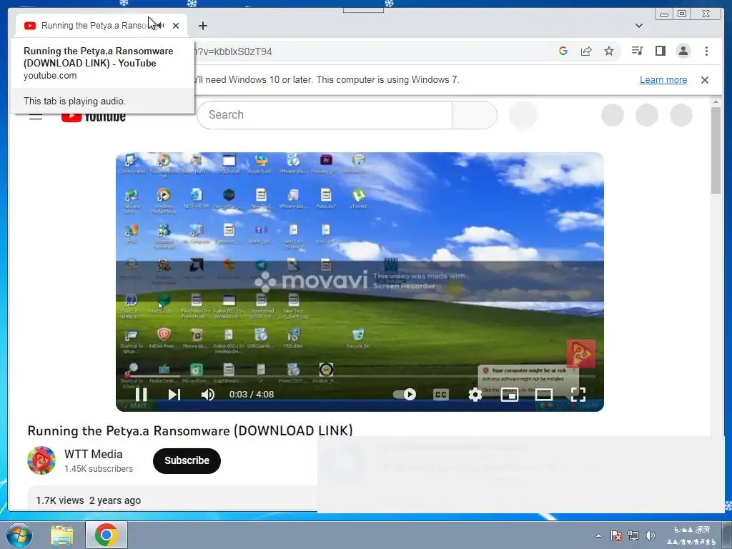This screenshot has width=732, height=549.
Task: Skip to next video
Action: click(174, 395)
